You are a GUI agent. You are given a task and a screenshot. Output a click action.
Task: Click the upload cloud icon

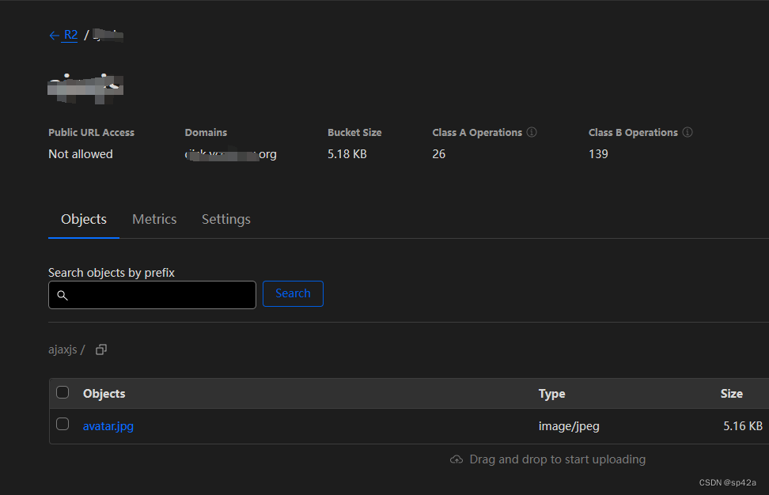456,459
